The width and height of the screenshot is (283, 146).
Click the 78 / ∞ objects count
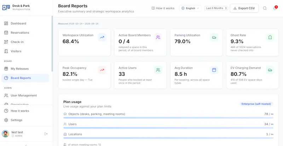pyautogui.click(x=269, y=114)
